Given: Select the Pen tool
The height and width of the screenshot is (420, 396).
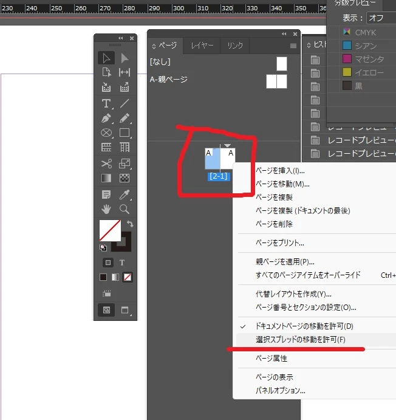Looking at the screenshot, I should [x=106, y=118].
